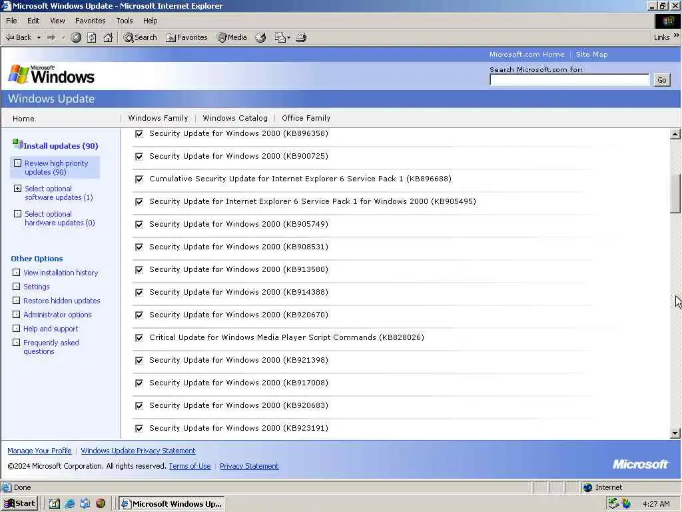The height and width of the screenshot is (512, 682).
Task: Open Windows Update Privacy Statement link
Action: pos(138,451)
